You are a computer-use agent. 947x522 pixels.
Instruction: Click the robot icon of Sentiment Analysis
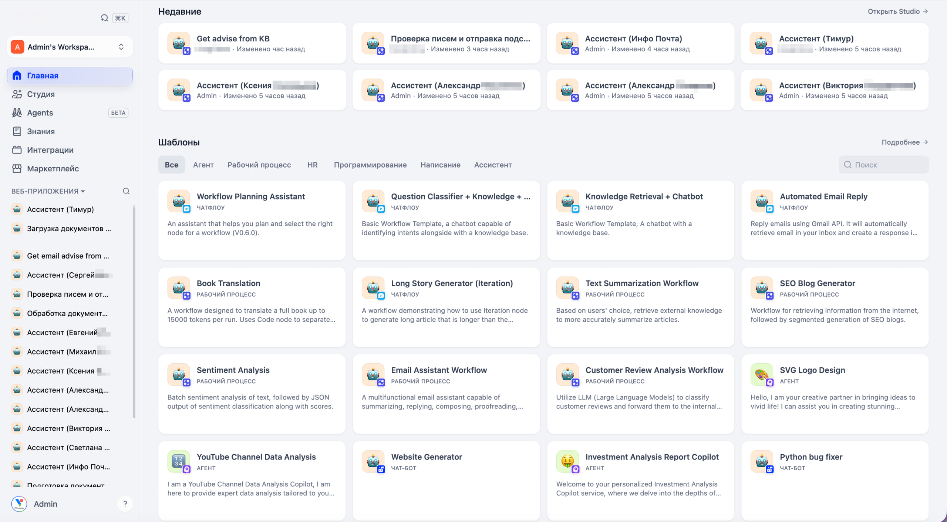click(179, 374)
